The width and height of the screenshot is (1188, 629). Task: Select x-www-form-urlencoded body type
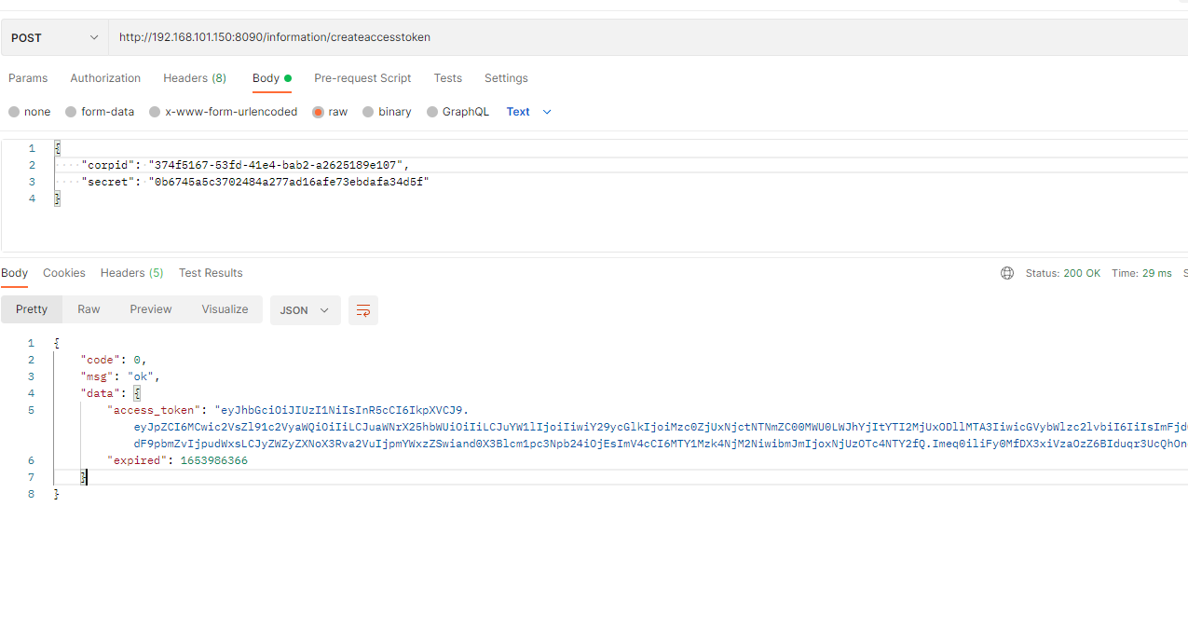coord(224,112)
